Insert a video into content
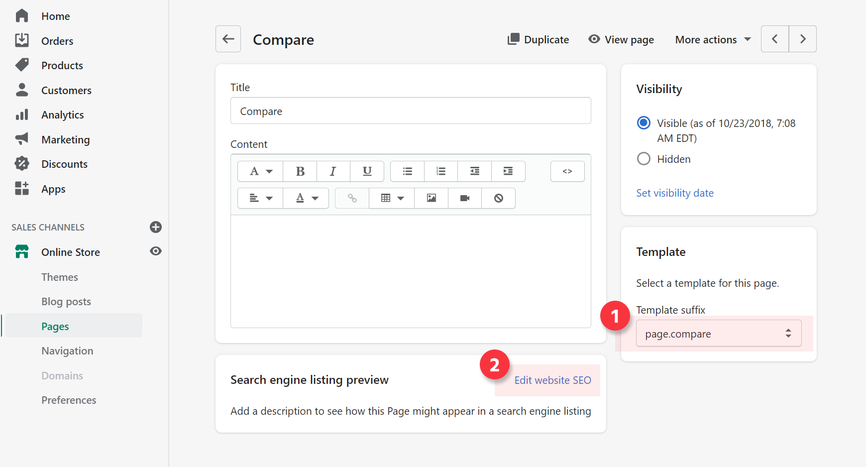 coord(465,198)
